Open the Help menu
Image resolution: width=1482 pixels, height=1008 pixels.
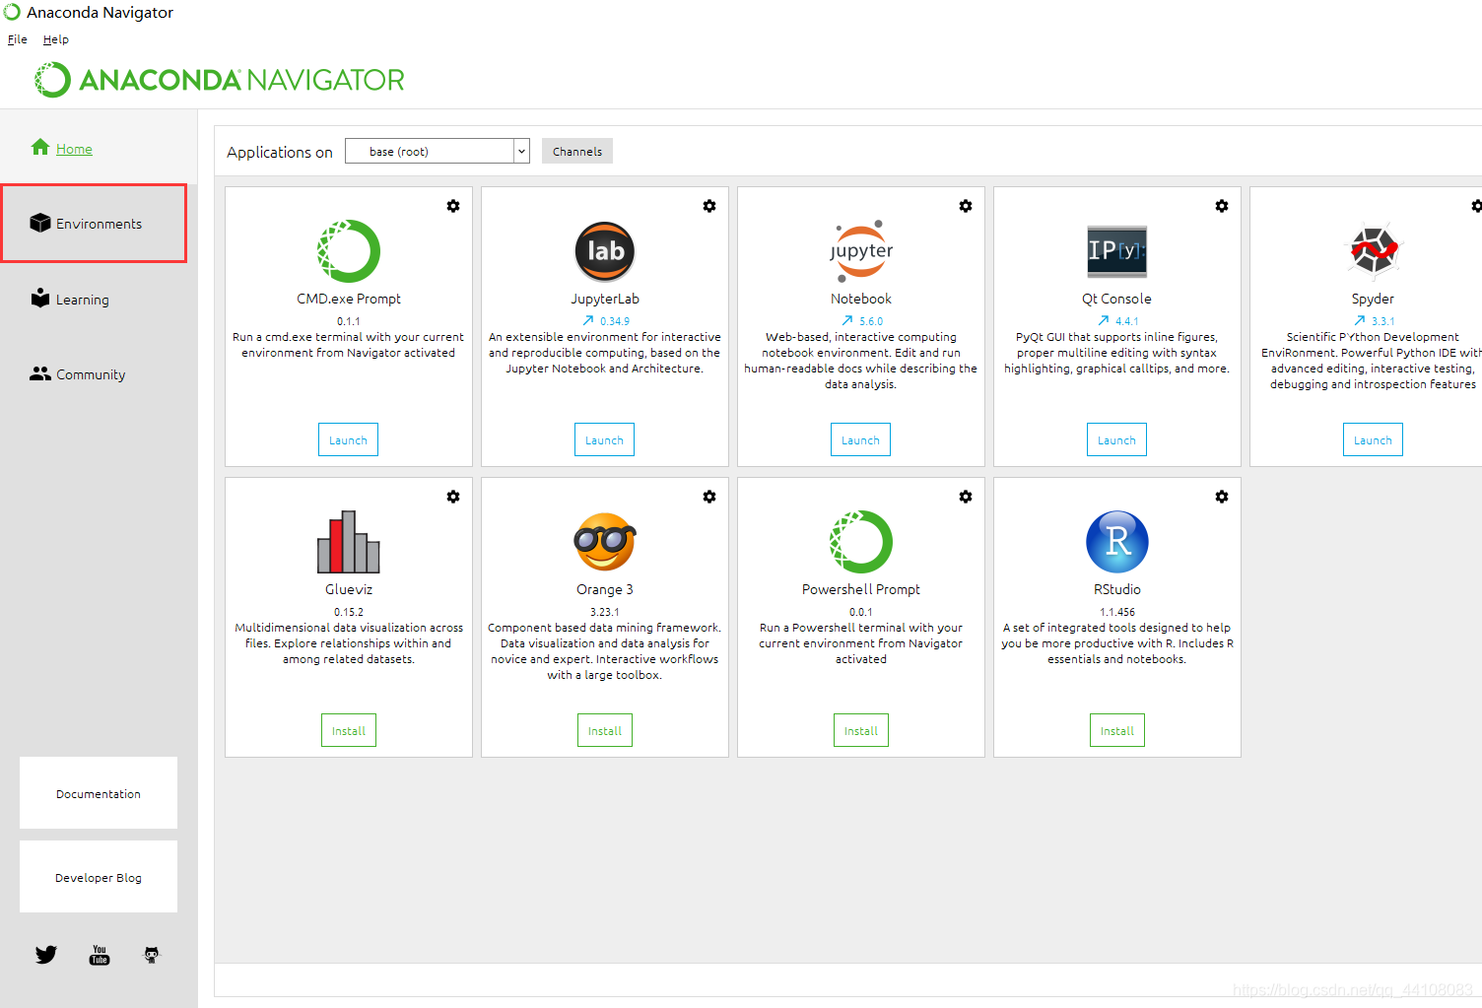56,39
